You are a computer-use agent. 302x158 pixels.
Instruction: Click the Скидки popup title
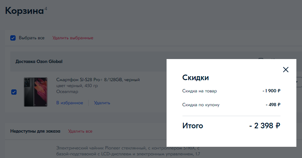click(195, 78)
